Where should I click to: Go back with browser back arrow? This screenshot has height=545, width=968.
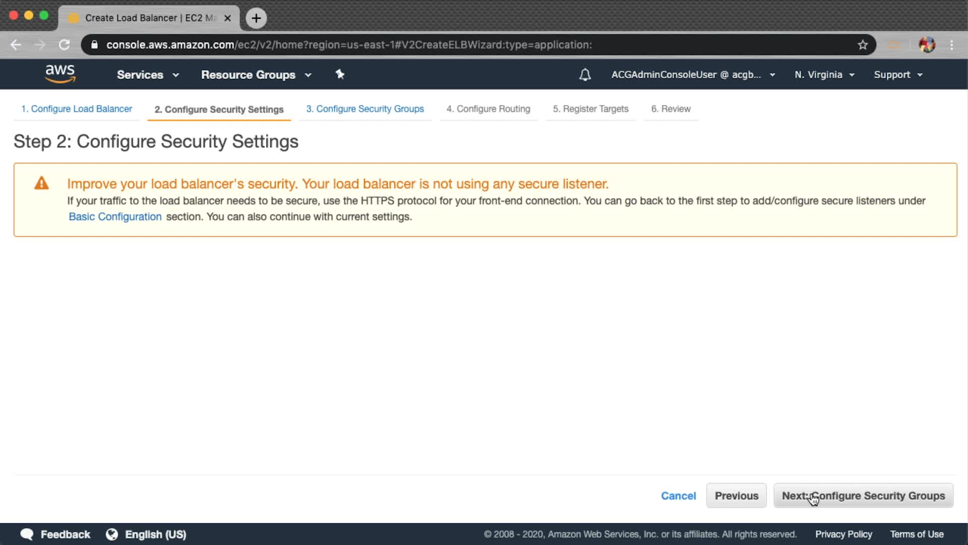tap(16, 45)
